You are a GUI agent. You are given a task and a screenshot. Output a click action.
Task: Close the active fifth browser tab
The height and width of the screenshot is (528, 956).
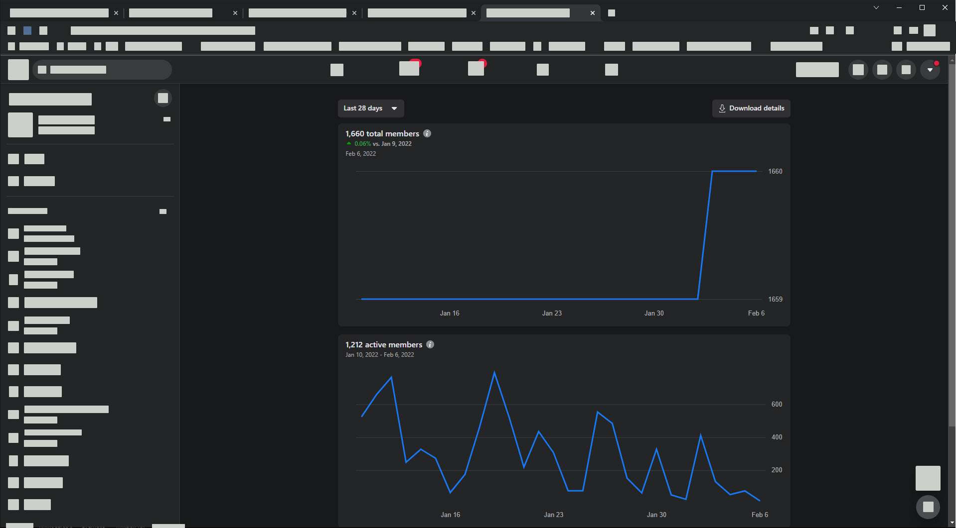tap(593, 13)
